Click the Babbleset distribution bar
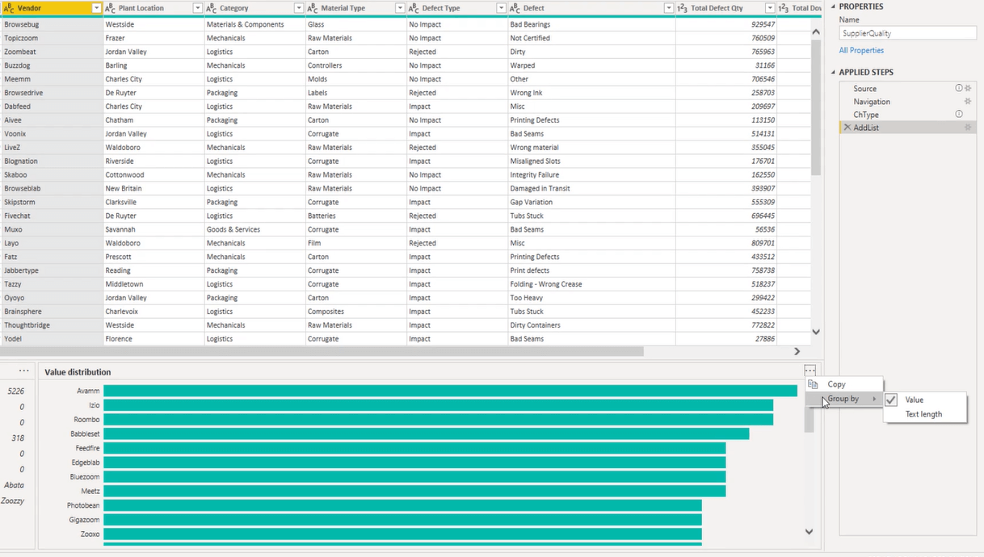This screenshot has height=557, width=984. [426, 433]
